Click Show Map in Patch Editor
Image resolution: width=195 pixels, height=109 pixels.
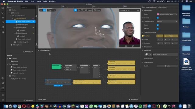pyautogui.click(x=42, y=99)
